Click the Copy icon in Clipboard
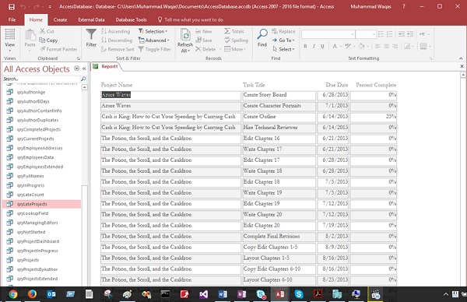 click(42, 40)
